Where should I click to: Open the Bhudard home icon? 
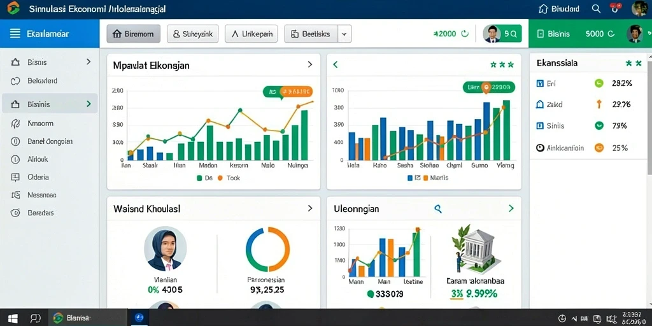point(542,9)
